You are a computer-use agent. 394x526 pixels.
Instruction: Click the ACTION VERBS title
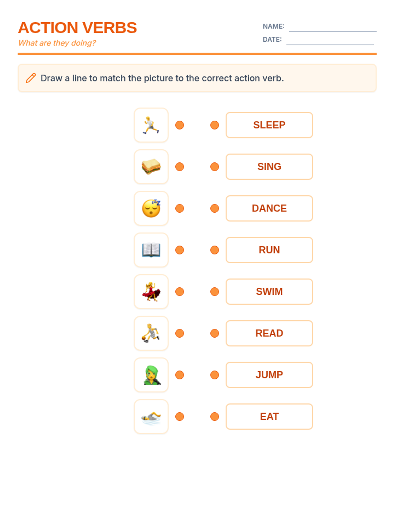pyautogui.click(x=77, y=28)
